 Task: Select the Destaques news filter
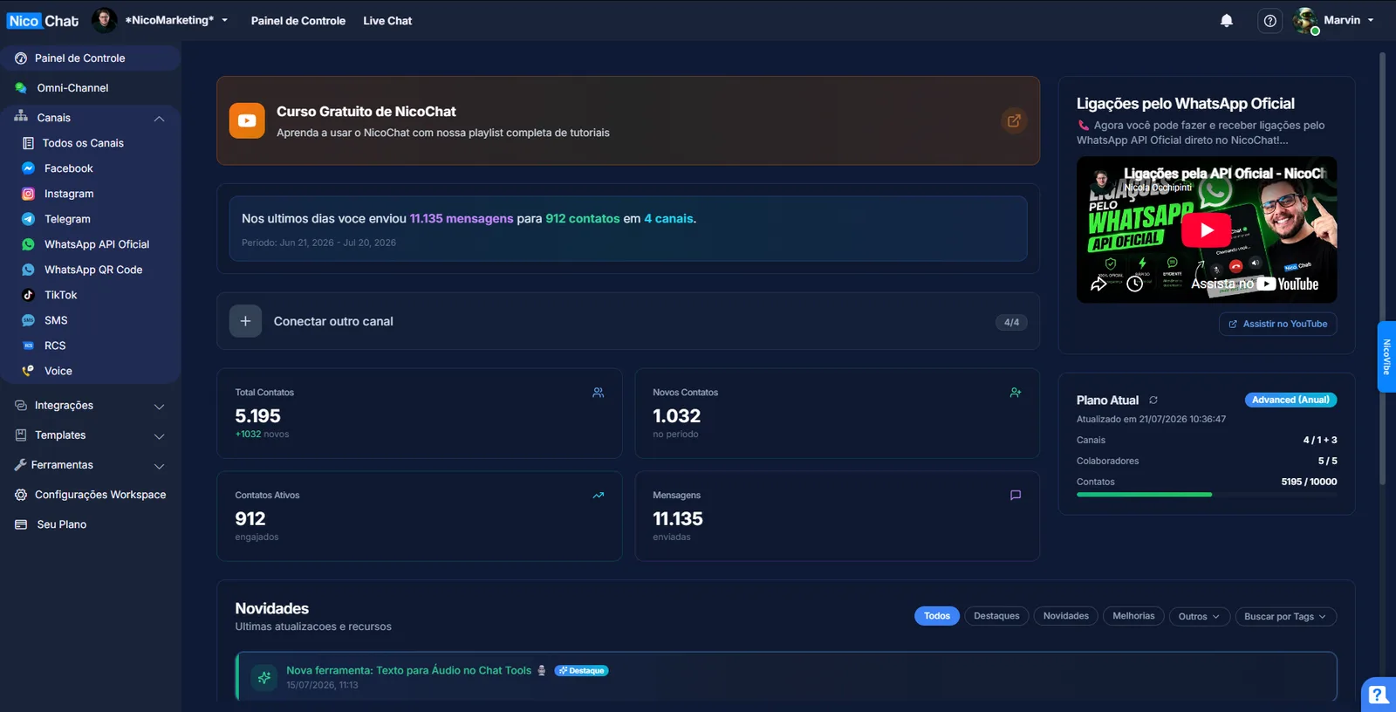click(996, 616)
